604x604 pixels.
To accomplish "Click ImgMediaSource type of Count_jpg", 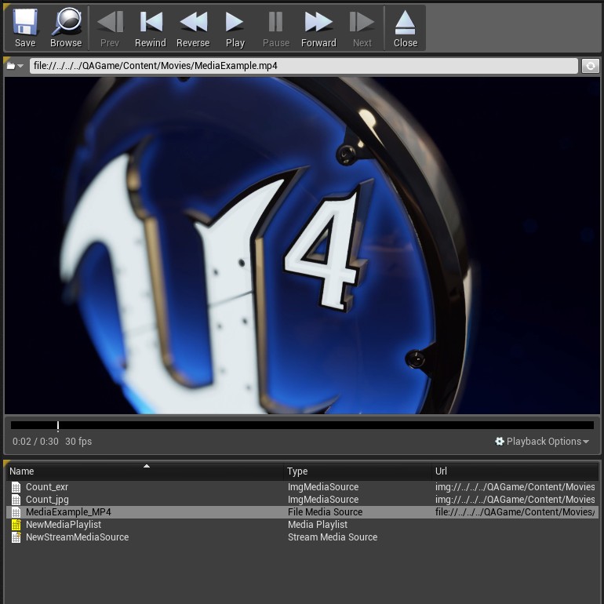I will tap(323, 500).
